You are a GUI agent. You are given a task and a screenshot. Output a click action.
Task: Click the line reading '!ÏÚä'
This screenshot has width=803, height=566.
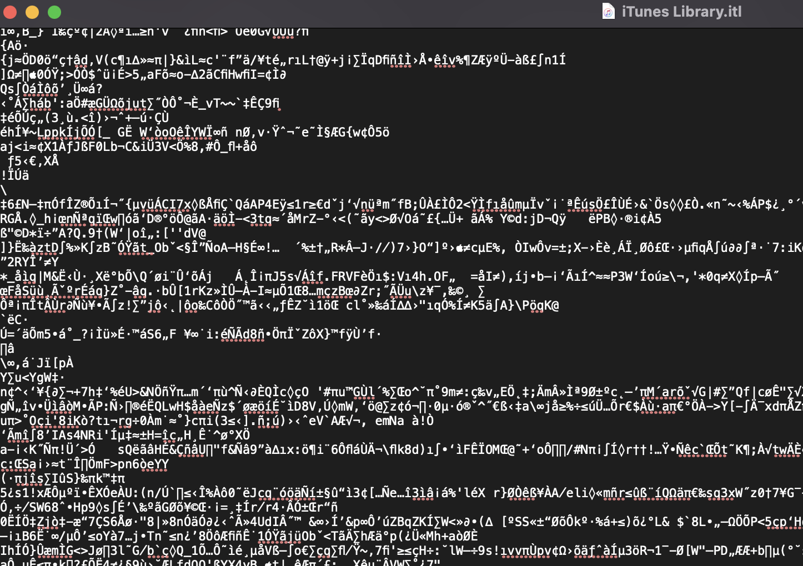coord(15,175)
